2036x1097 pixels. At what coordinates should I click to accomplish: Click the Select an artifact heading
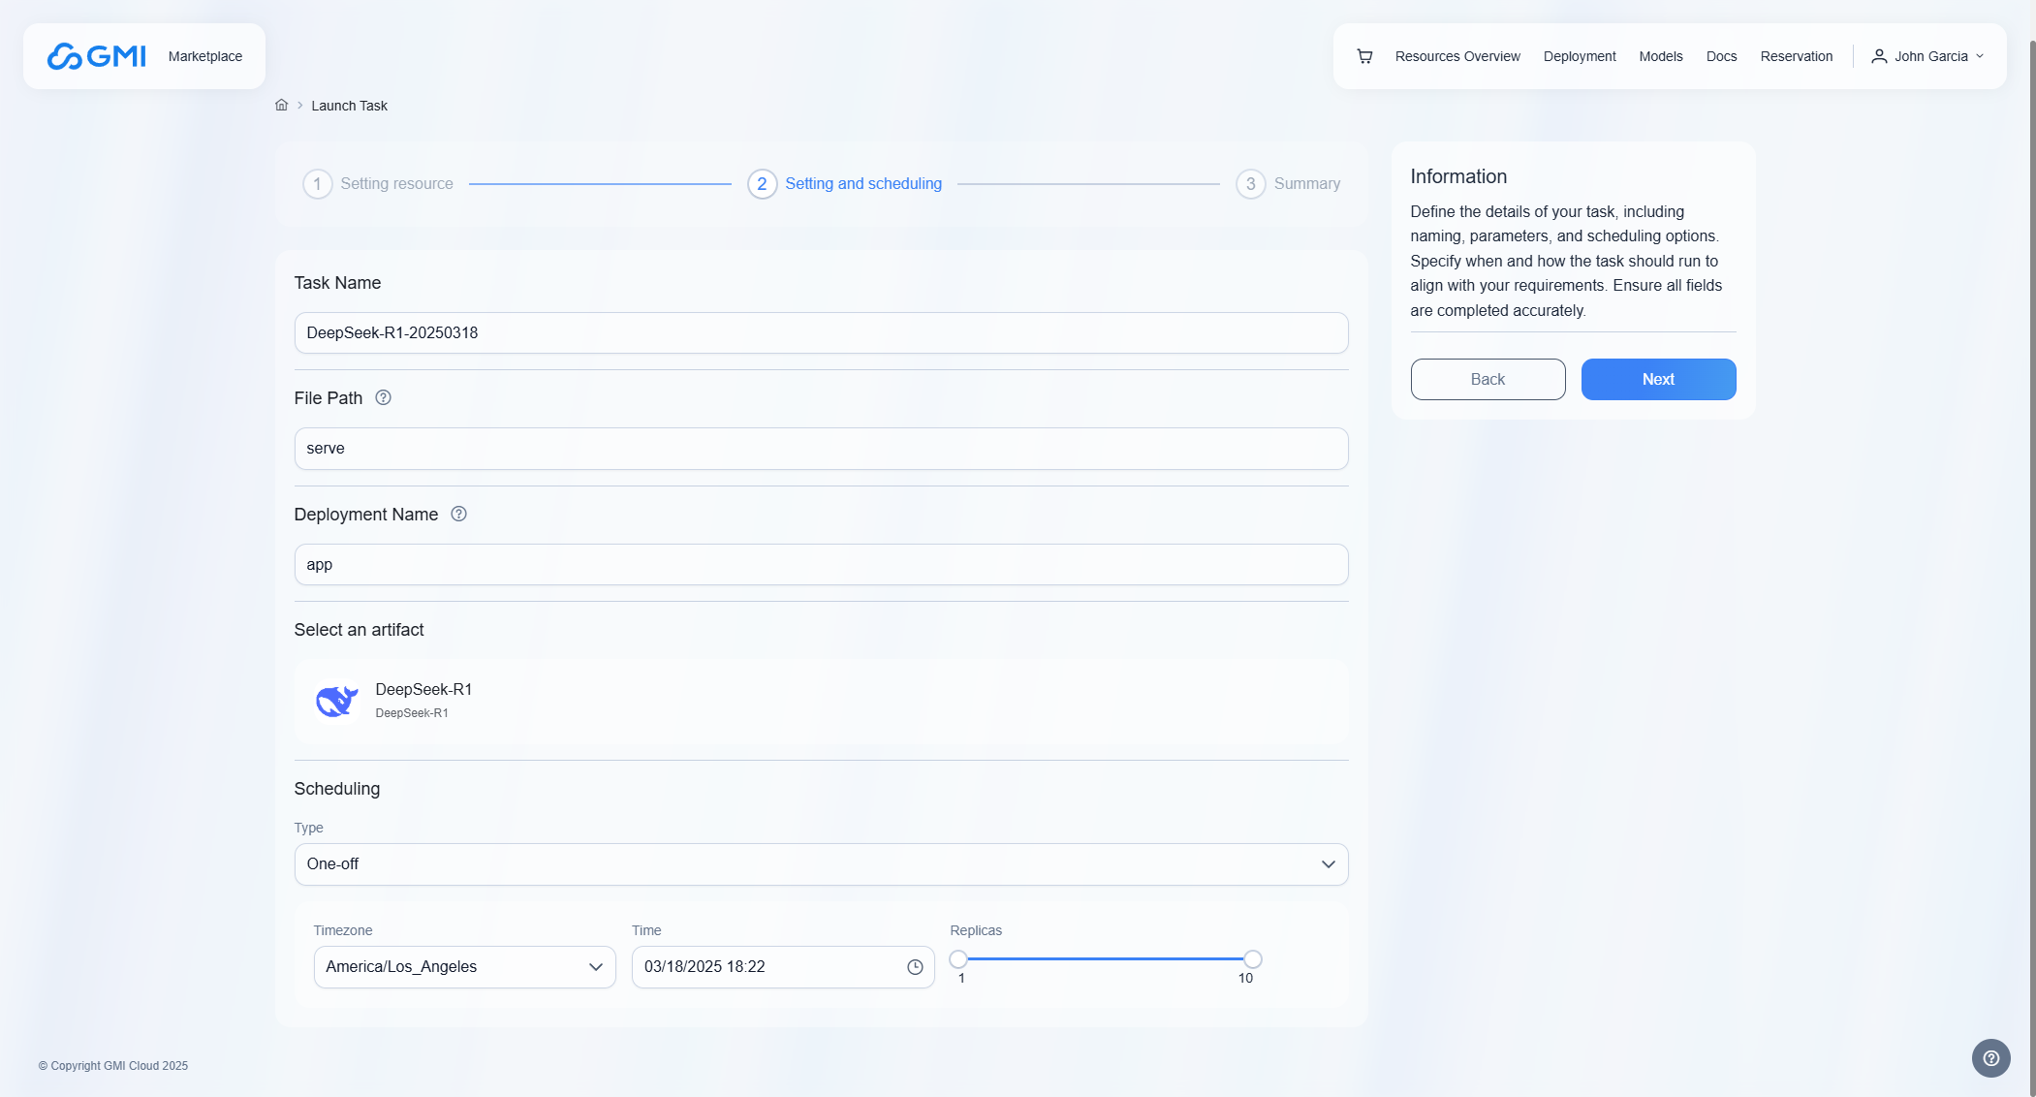point(359,630)
